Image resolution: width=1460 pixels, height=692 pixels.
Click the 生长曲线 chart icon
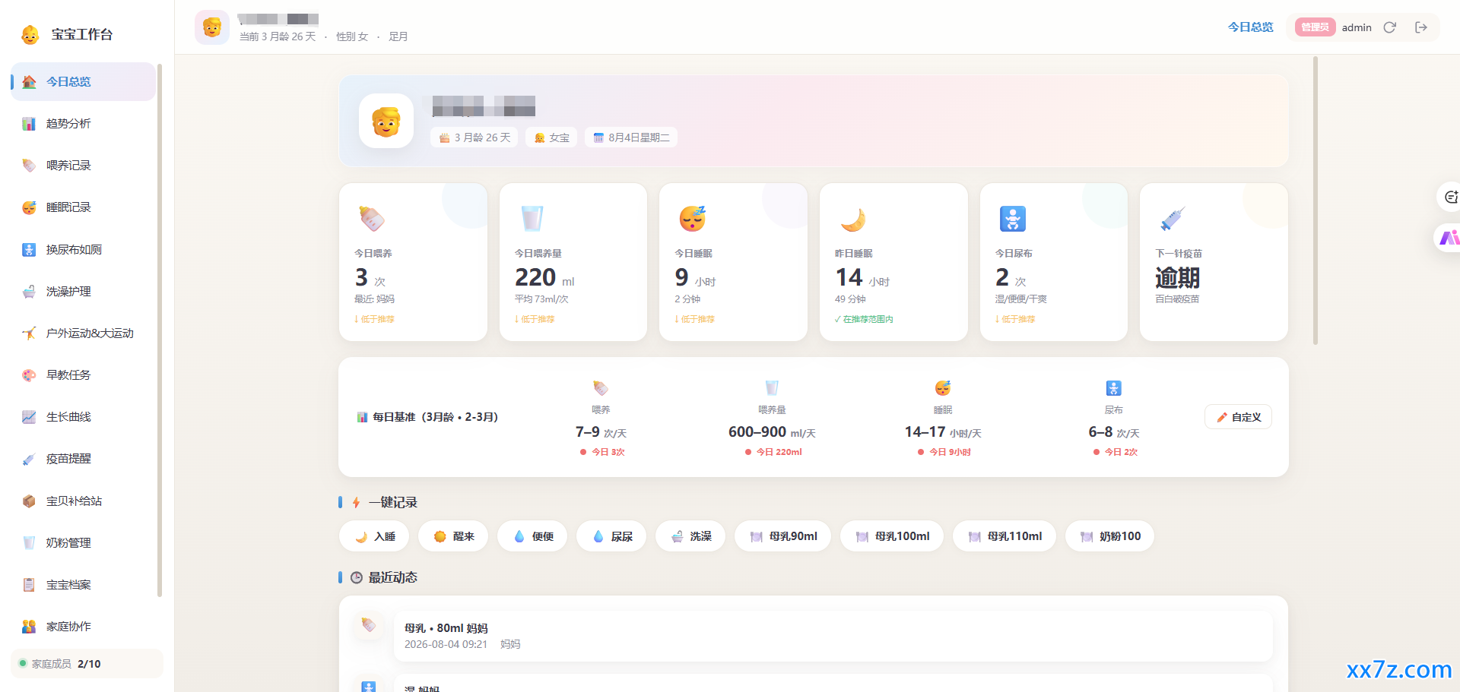coord(29,416)
